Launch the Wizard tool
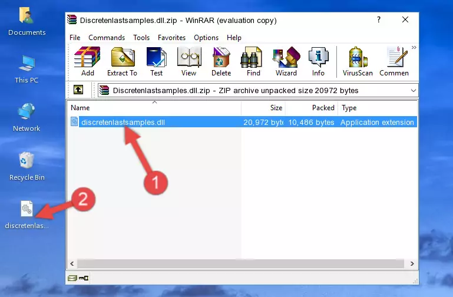This screenshot has width=453, height=297. [x=286, y=61]
